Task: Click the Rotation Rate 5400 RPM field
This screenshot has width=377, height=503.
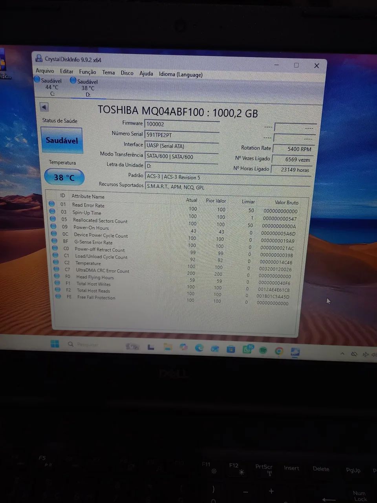Action: click(293, 149)
